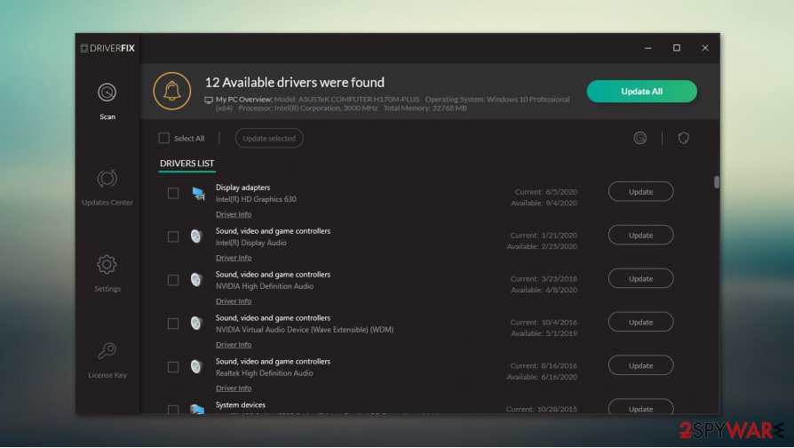Update the NVIDIA Virtual Audio Device driver
This screenshot has height=448, width=794.
coord(640,323)
